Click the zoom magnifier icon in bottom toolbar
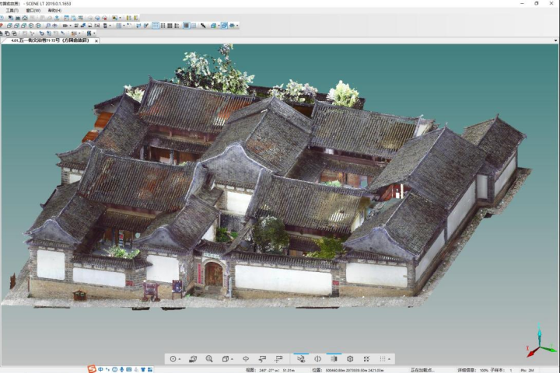 point(209,359)
